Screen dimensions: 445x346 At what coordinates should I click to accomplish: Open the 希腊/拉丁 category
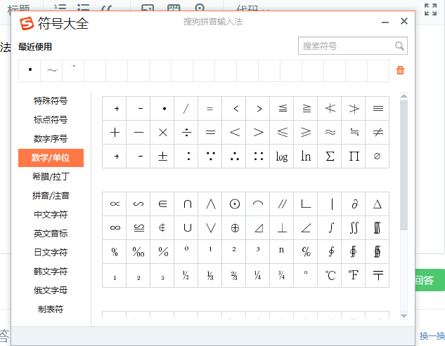(x=51, y=177)
